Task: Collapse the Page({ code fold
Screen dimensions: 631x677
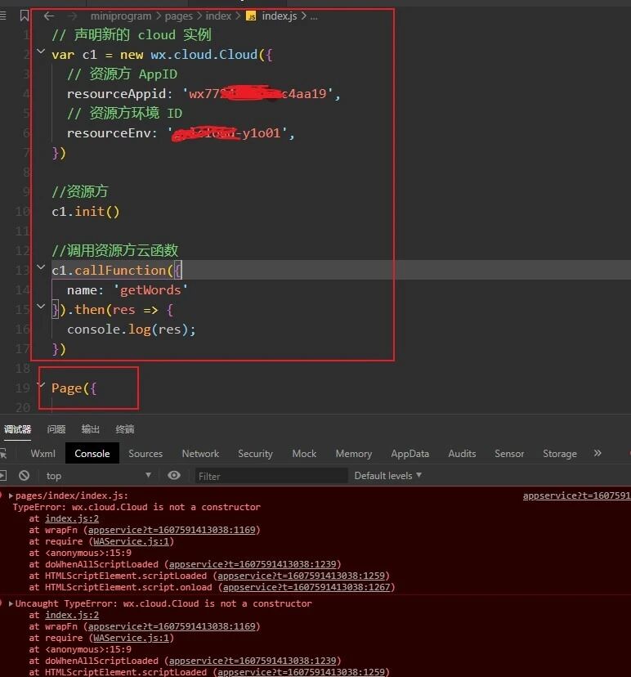Action: pyautogui.click(x=41, y=385)
